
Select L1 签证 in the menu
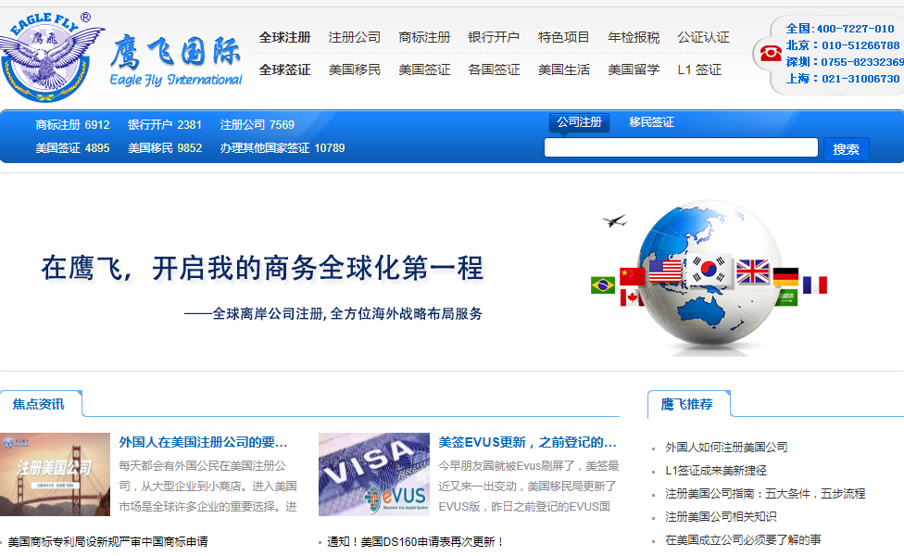699,69
